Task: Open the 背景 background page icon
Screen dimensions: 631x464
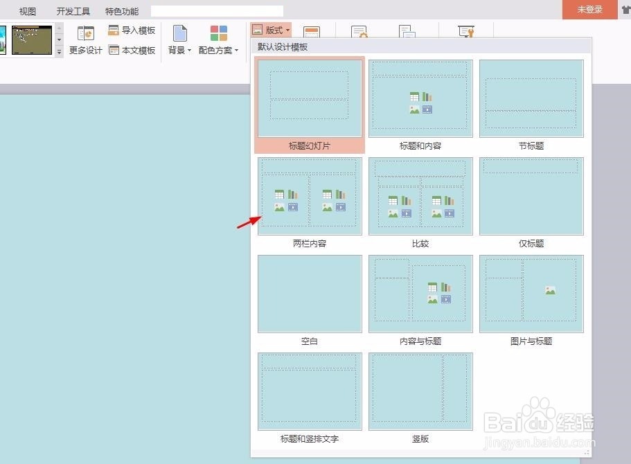Action: tap(179, 33)
